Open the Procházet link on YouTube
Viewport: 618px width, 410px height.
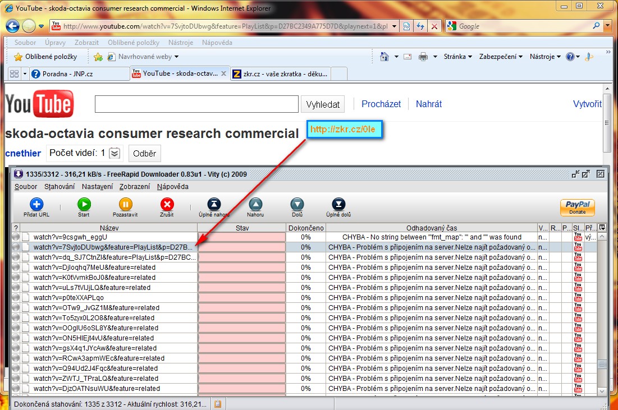pyautogui.click(x=381, y=104)
